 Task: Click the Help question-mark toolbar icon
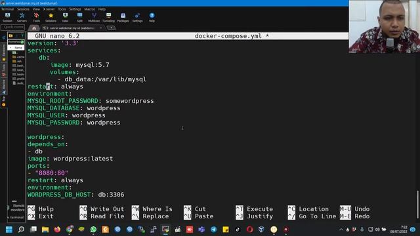point(152,18)
